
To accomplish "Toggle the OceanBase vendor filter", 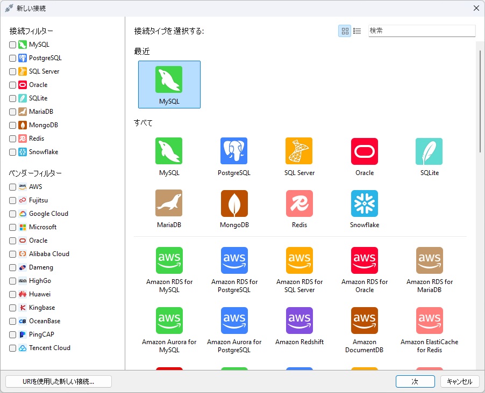I will click(13, 321).
